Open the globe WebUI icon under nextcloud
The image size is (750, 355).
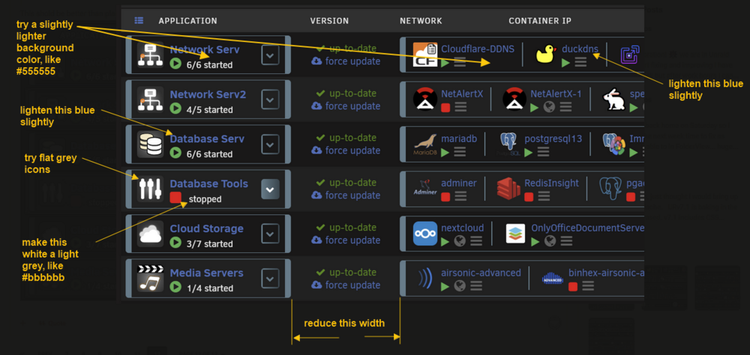[460, 241]
